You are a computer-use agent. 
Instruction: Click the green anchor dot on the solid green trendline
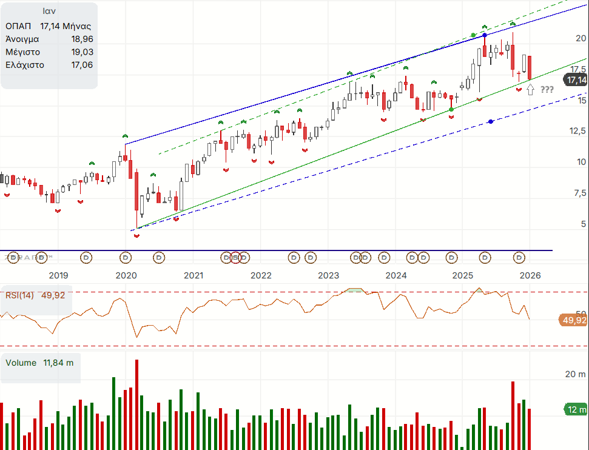coord(451,110)
